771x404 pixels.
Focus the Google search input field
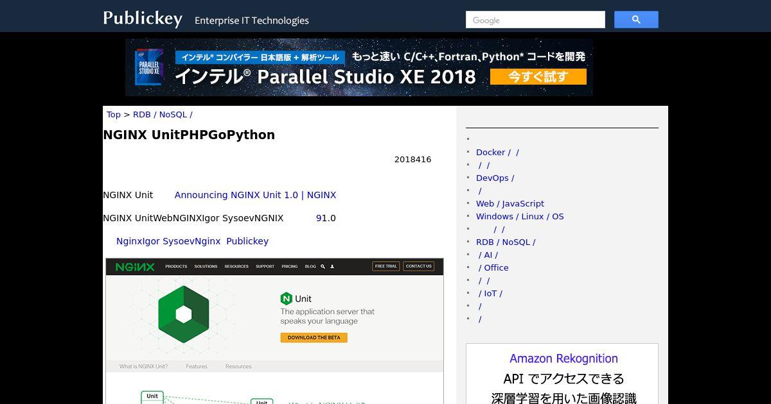coord(535,20)
